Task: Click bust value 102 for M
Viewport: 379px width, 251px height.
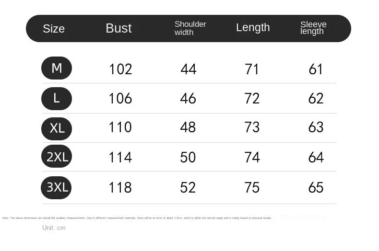Action: (x=120, y=69)
